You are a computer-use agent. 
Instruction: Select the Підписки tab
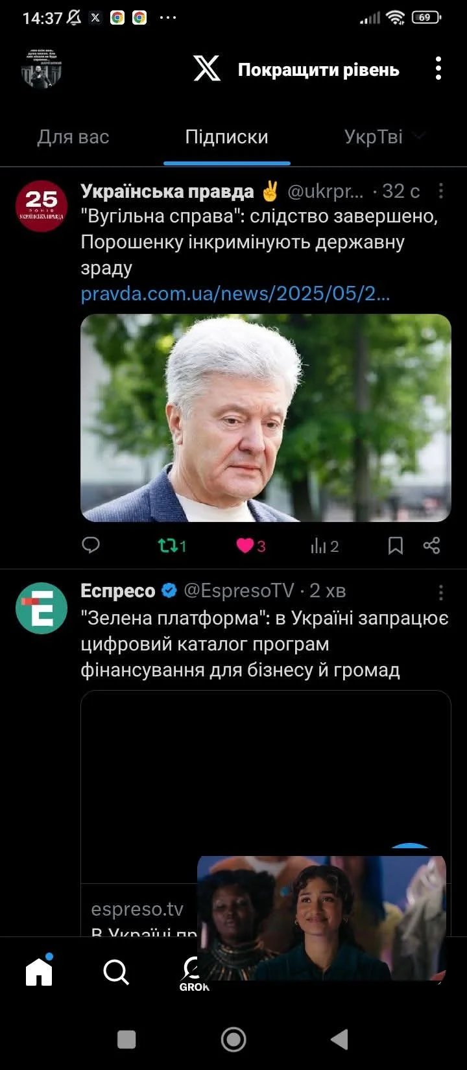[226, 137]
